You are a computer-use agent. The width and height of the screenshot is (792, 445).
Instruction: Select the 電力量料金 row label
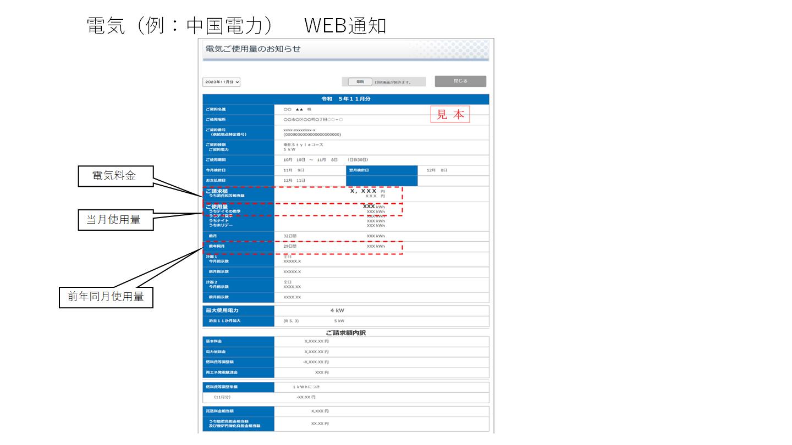click(215, 352)
